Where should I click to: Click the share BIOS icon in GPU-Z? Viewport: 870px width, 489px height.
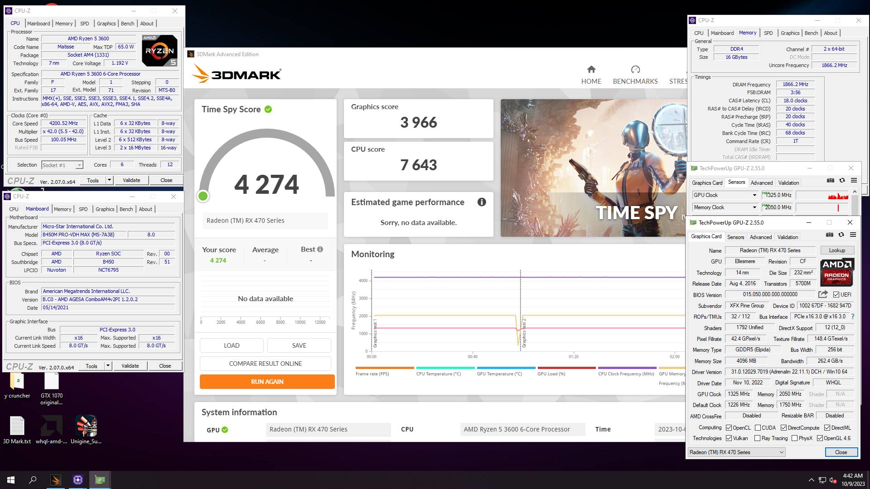coord(823,294)
